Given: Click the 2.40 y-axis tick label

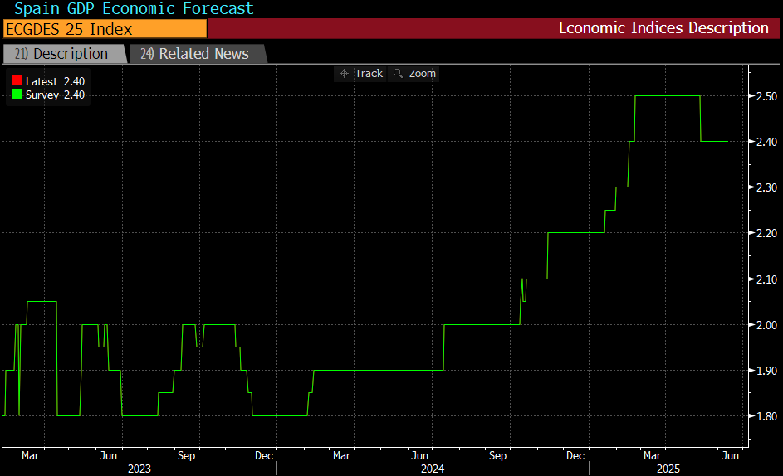Looking at the screenshot, I should (766, 142).
